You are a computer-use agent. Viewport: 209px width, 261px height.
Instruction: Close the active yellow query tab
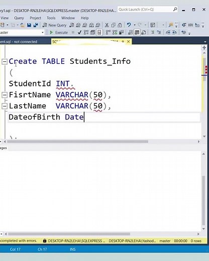[x=129, y=41]
